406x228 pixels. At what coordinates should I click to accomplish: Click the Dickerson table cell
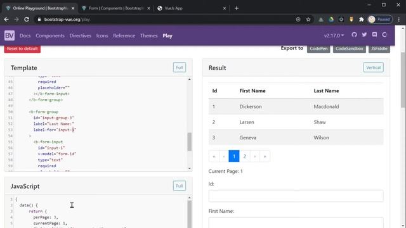[x=251, y=106]
